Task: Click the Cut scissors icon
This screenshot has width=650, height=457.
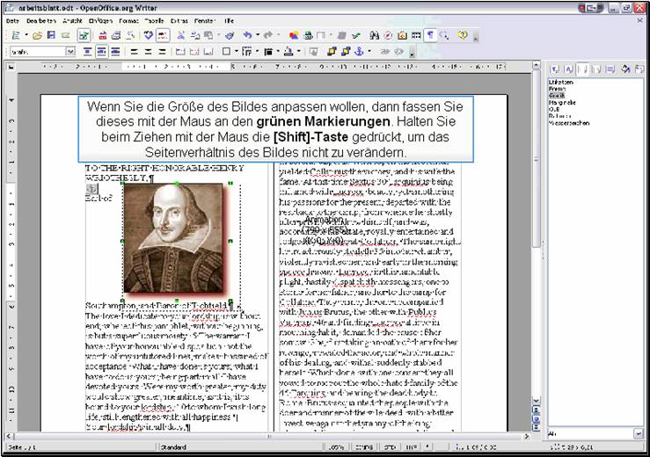Action: point(182,35)
